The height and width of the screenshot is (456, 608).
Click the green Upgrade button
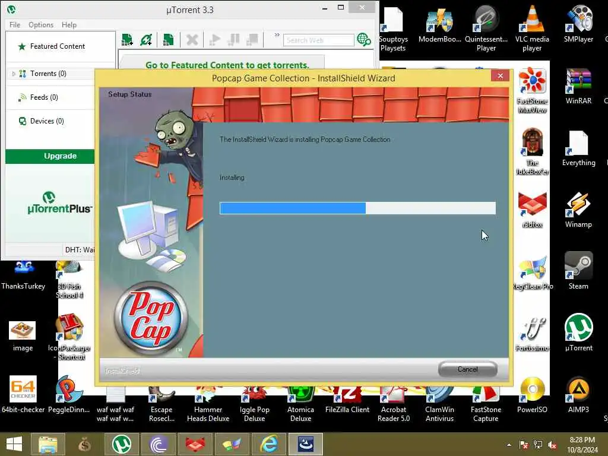(50, 156)
